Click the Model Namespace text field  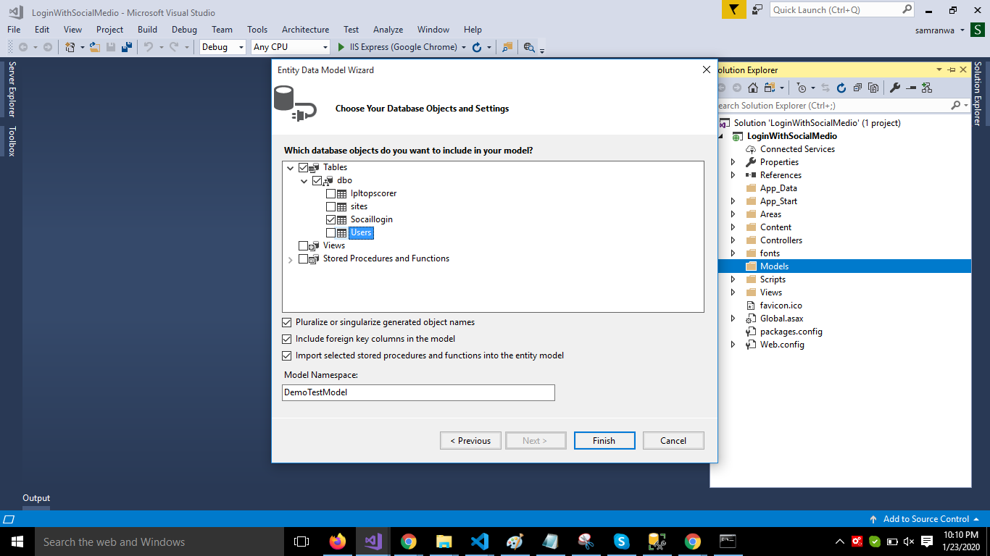pyautogui.click(x=418, y=392)
